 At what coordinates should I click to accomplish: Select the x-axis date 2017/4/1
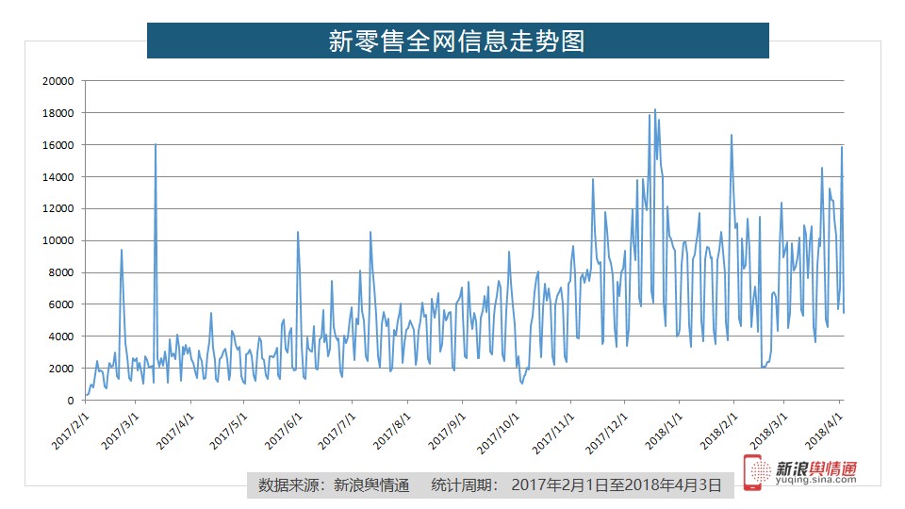tap(175, 431)
